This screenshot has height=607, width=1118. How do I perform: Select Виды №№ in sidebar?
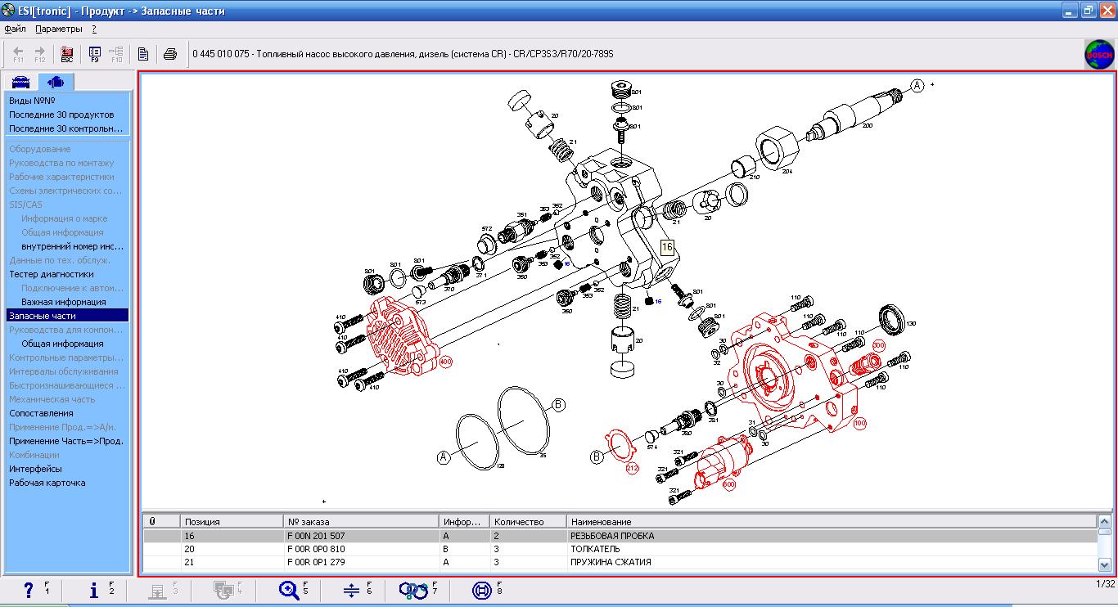tap(32, 101)
